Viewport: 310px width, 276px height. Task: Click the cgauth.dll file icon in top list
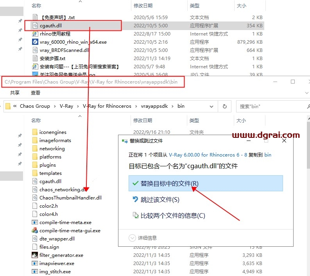(35, 26)
